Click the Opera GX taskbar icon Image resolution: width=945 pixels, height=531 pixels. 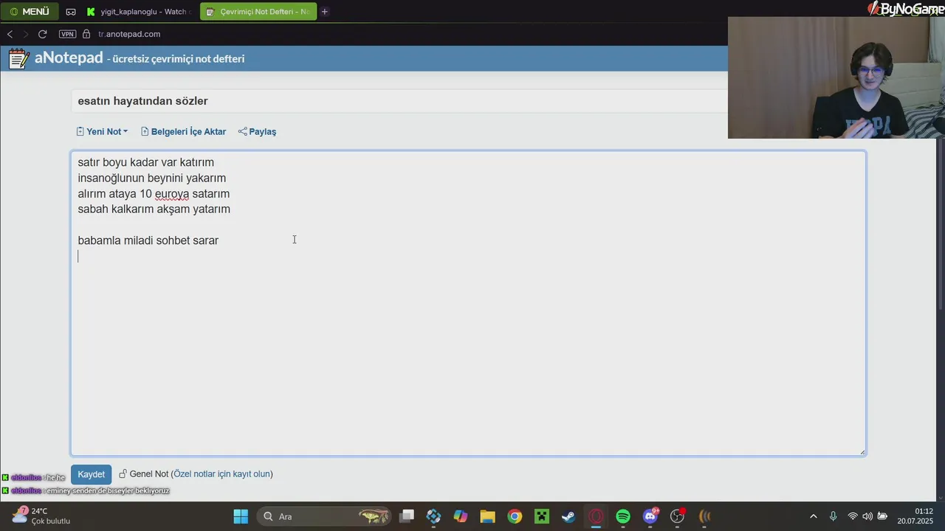coord(596,516)
